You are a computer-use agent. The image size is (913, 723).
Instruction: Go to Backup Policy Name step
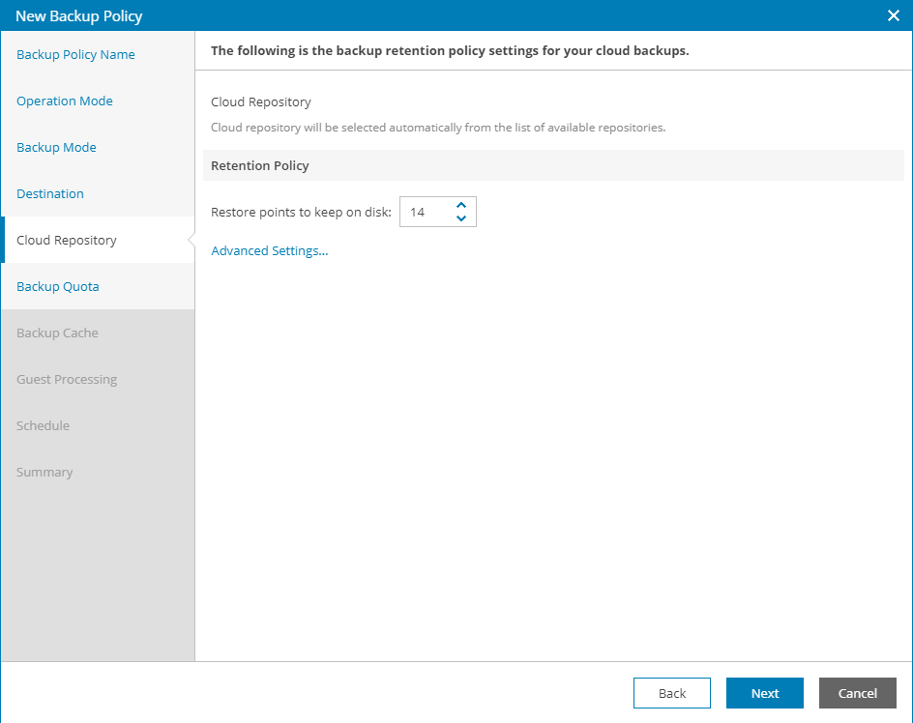coord(75,55)
